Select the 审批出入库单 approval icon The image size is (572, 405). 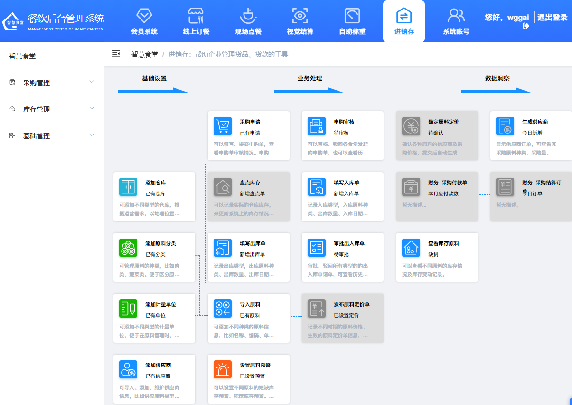316,248
